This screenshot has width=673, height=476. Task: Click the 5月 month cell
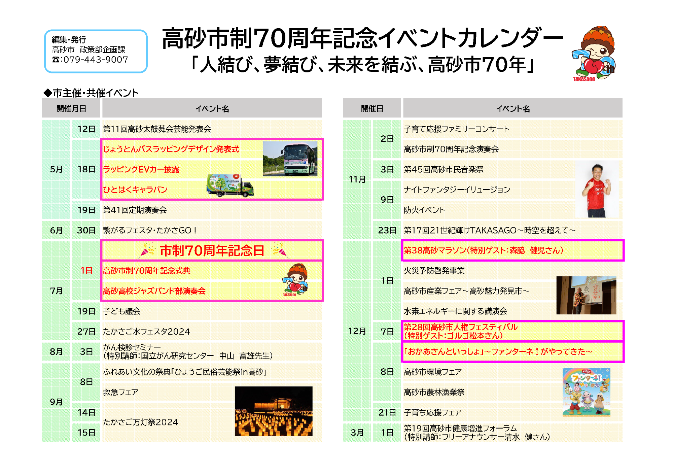click(56, 169)
